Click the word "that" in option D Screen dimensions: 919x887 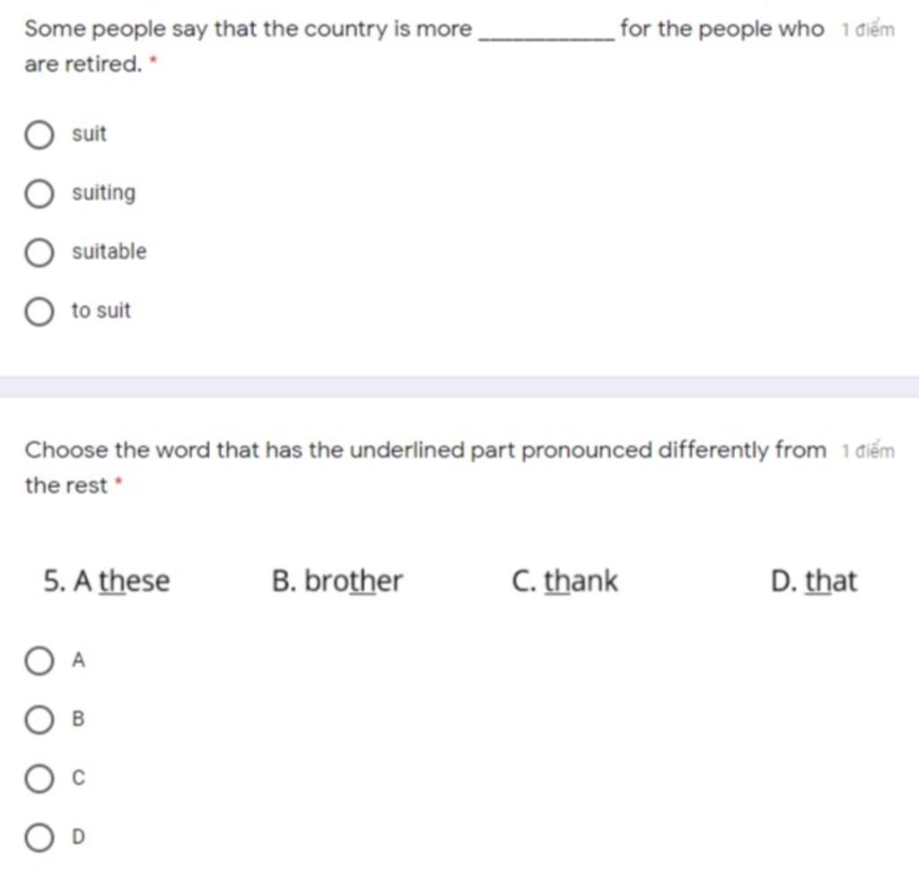pyautogui.click(x=831, y=581)
